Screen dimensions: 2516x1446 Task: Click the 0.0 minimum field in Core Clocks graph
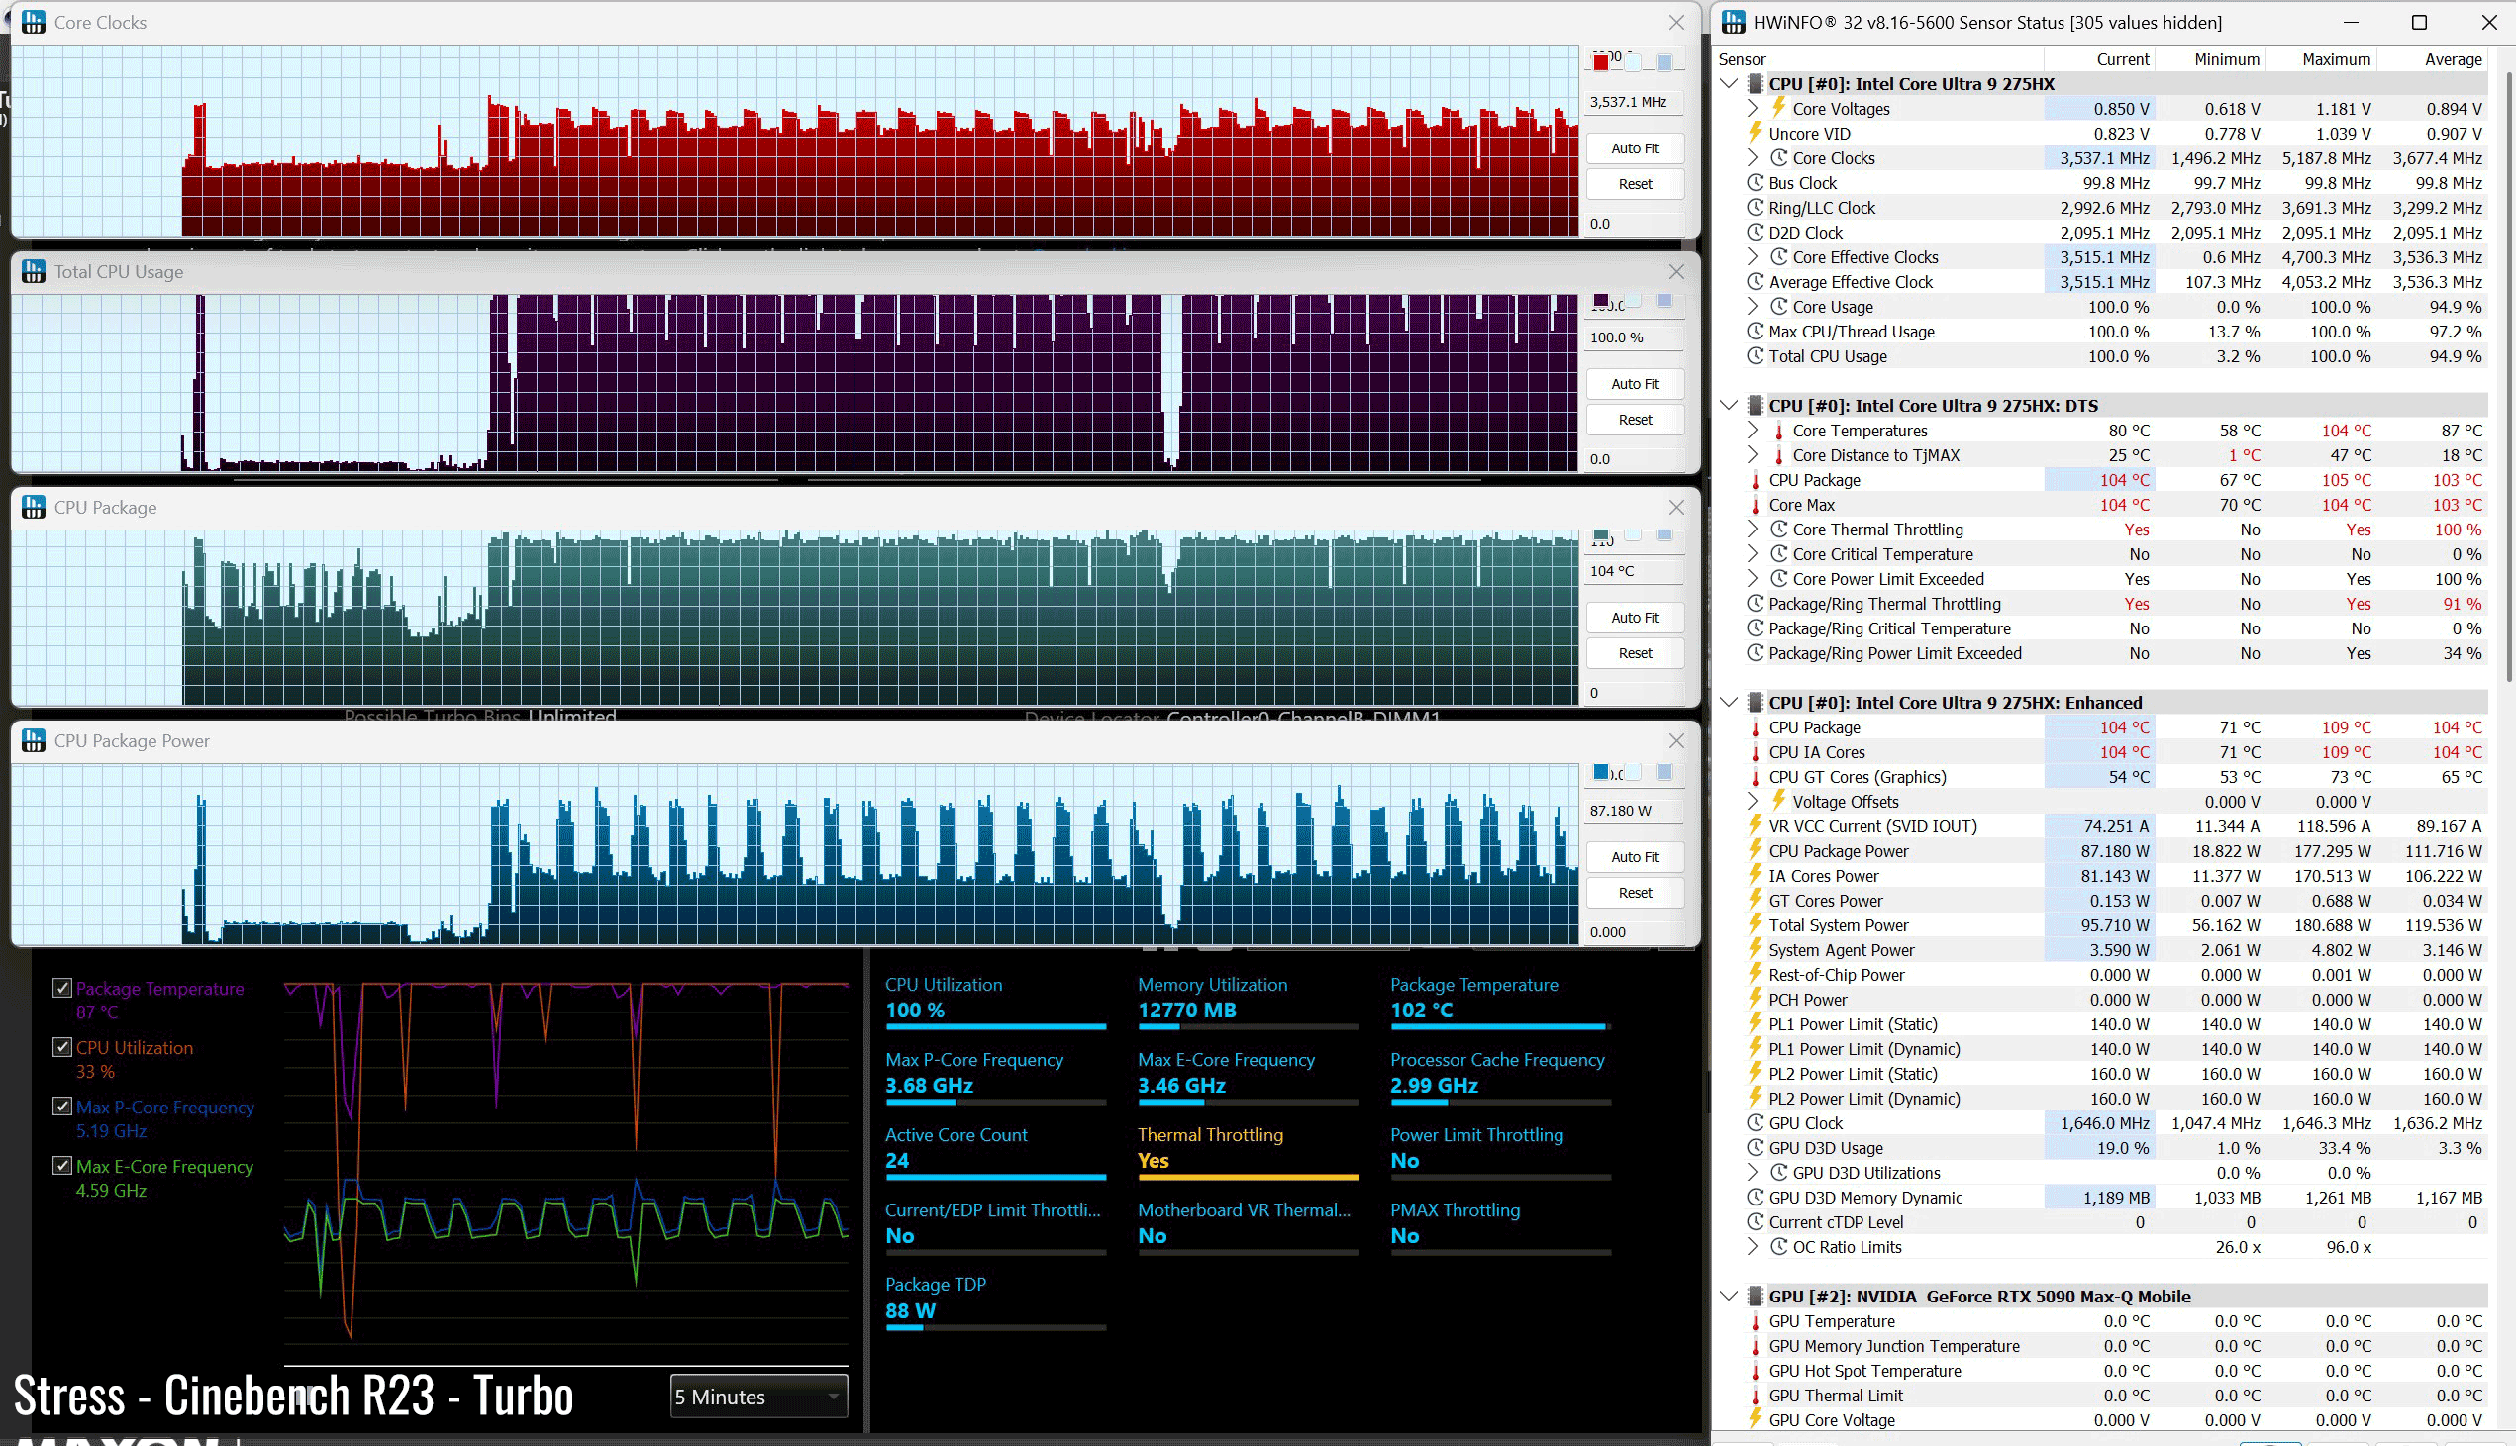pyautogui.click(x=1635, y=224)
